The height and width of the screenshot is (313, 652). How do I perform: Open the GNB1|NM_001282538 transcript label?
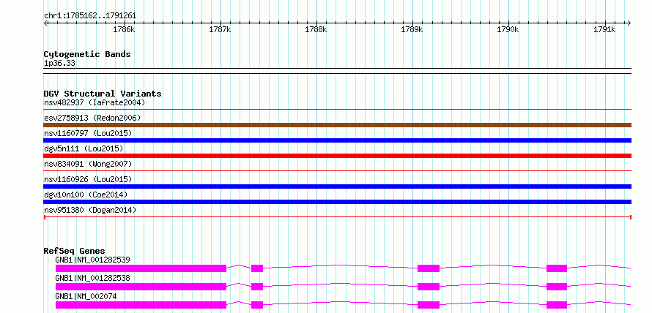[93, 278]
